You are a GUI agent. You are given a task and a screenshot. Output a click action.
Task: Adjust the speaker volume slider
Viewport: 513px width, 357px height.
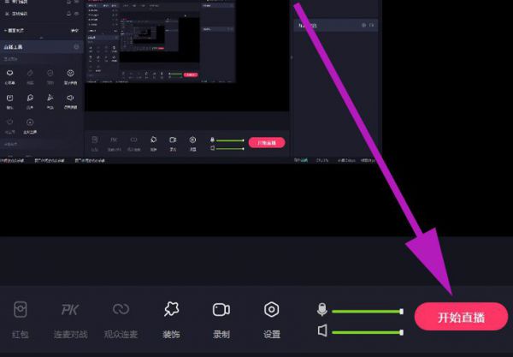pos(367,331)
